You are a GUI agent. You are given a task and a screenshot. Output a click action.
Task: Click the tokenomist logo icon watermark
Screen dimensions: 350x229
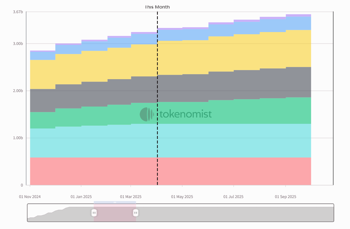pos(147,114)
